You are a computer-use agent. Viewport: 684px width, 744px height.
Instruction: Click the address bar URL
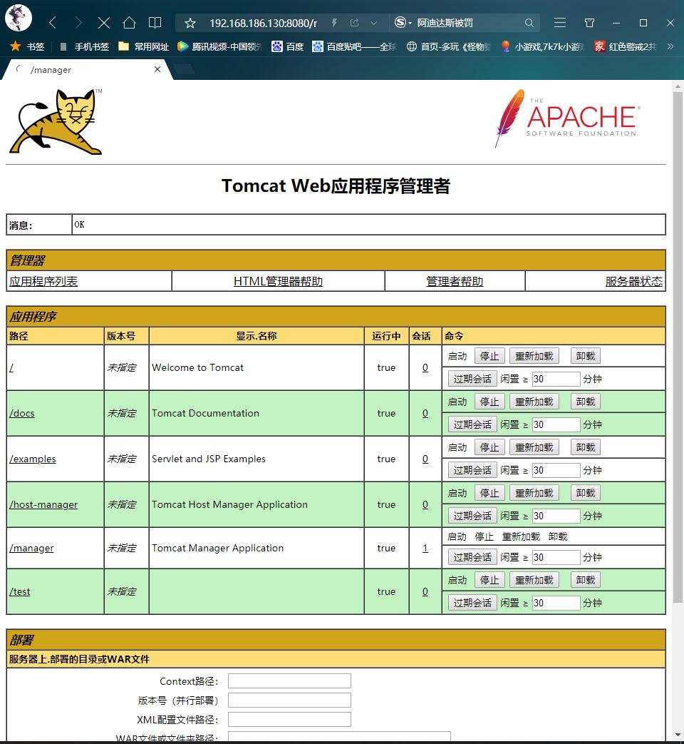tap(263, 23)
